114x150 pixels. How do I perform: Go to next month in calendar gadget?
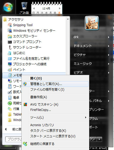(x=60, y=8)
